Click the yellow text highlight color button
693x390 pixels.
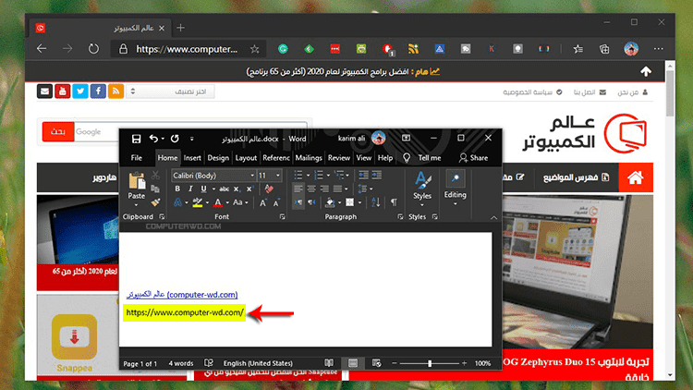198,202
